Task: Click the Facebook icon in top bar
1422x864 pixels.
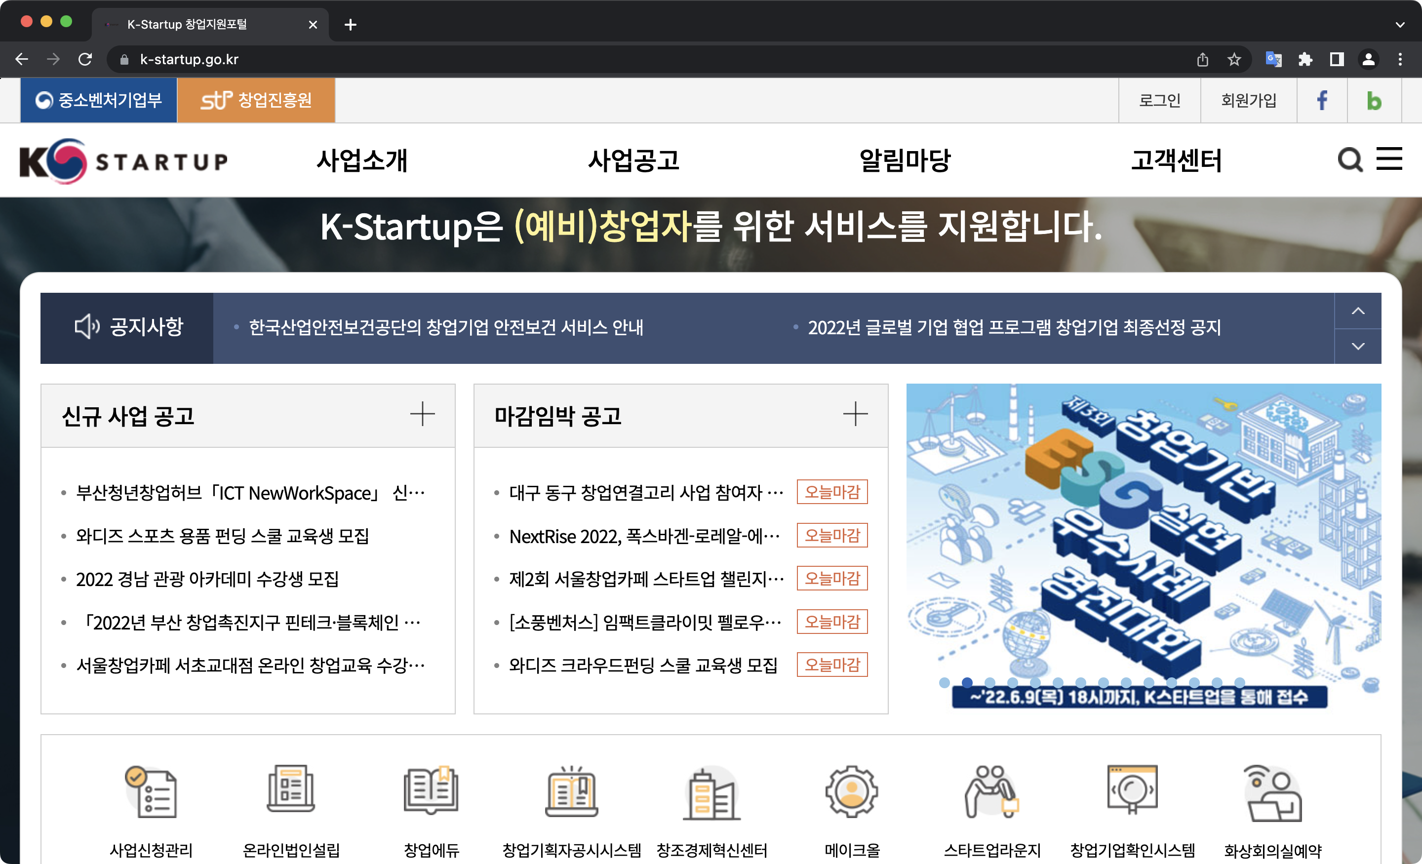Action: [1322, 100]
